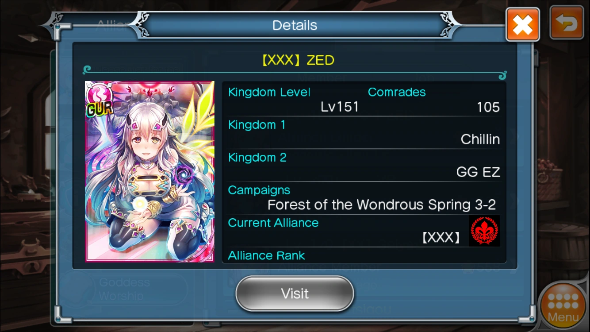View the character card artwork
The height and width of the screenshot is (332, 590).
pyautogui.click(x=150, y=171)
